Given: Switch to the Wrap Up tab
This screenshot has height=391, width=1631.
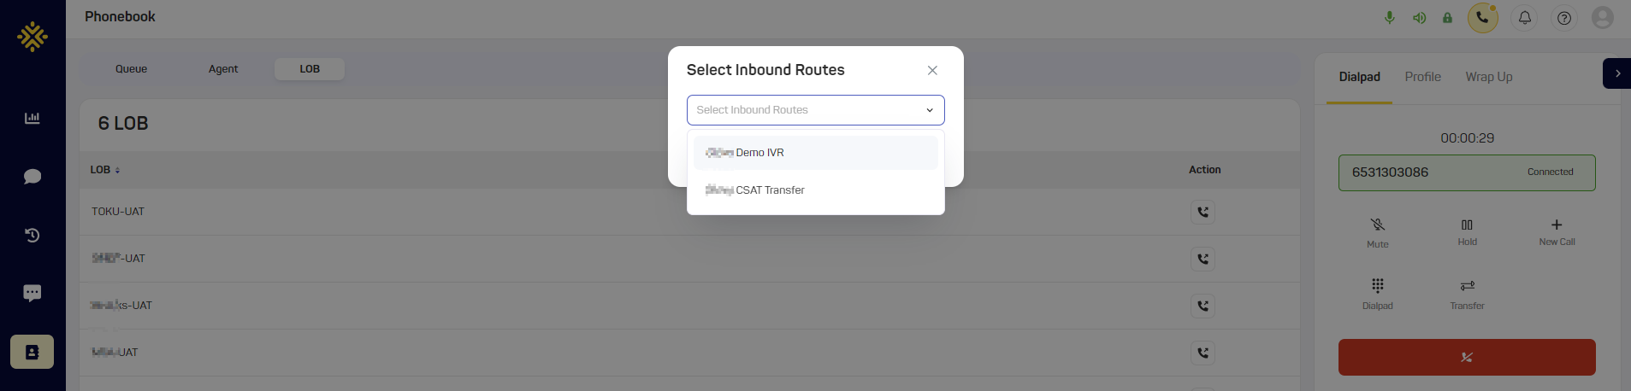Looking at the screenshot, I should tap(1489, 77).
